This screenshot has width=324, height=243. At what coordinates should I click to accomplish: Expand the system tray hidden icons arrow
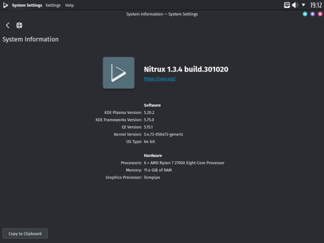point(303,5)
